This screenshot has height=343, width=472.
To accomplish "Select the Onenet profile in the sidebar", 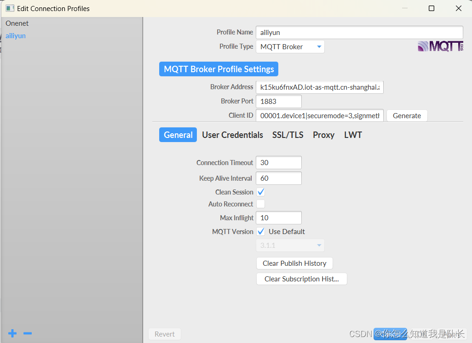I will tap(17, 23).
